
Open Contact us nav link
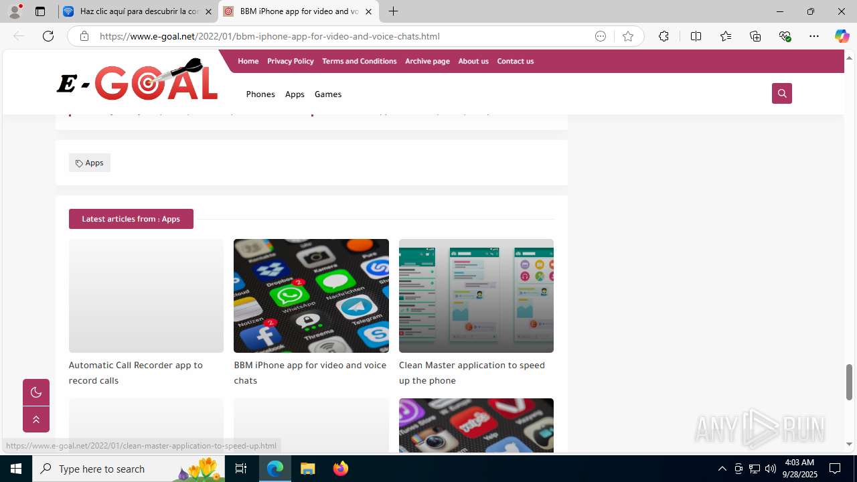[515, 61]
